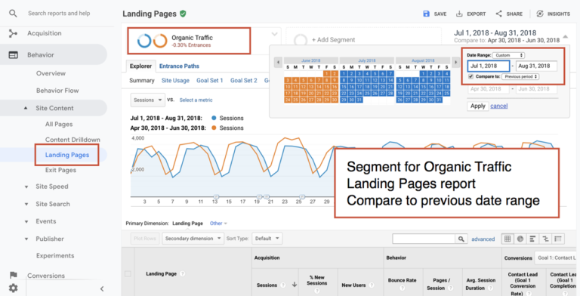Toggle the Compare to checkbox
The height and width of the screenshot is (296, 580).
(x=470, y=76)
